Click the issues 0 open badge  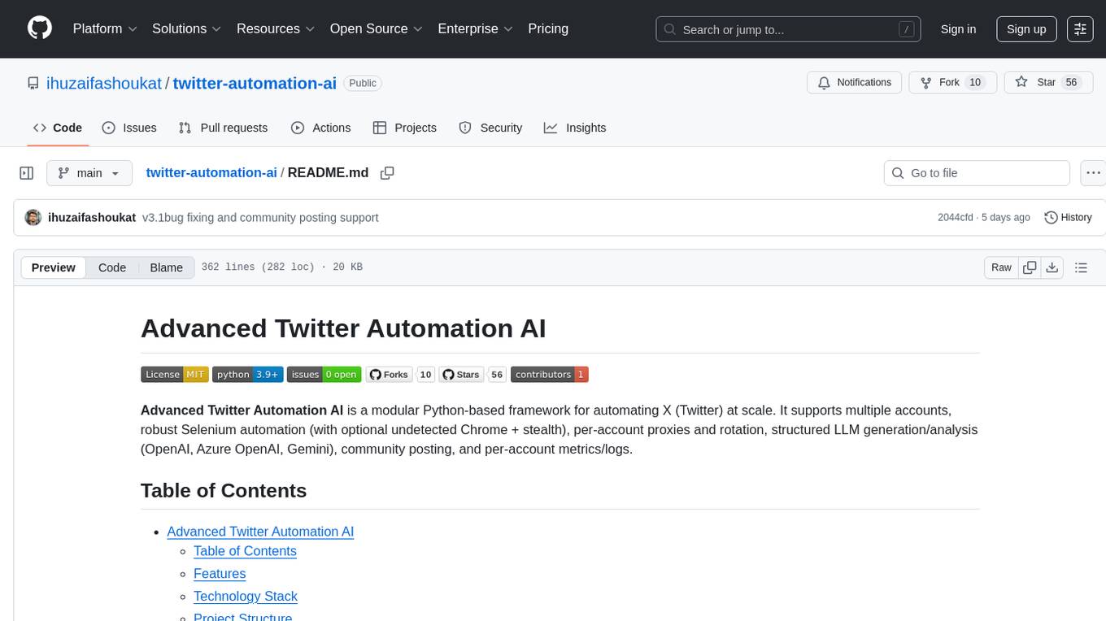[x=324, y=374]
